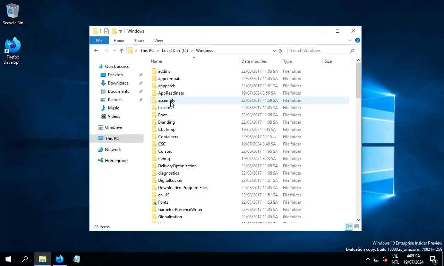Switch to the Share ribbon tab
The width and height of the screenshot is (444, 266).
point(139,41)
